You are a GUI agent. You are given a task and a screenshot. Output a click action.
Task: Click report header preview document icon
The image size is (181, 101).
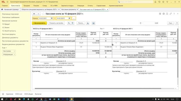[167, 14]
